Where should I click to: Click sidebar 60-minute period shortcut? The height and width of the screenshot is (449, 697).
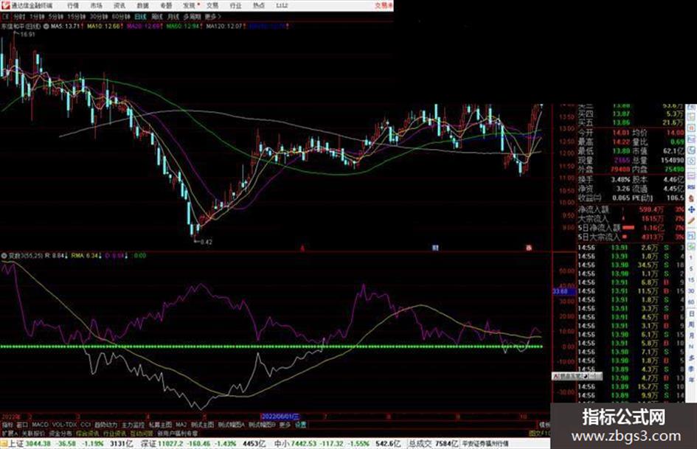(x=691, y=302)
